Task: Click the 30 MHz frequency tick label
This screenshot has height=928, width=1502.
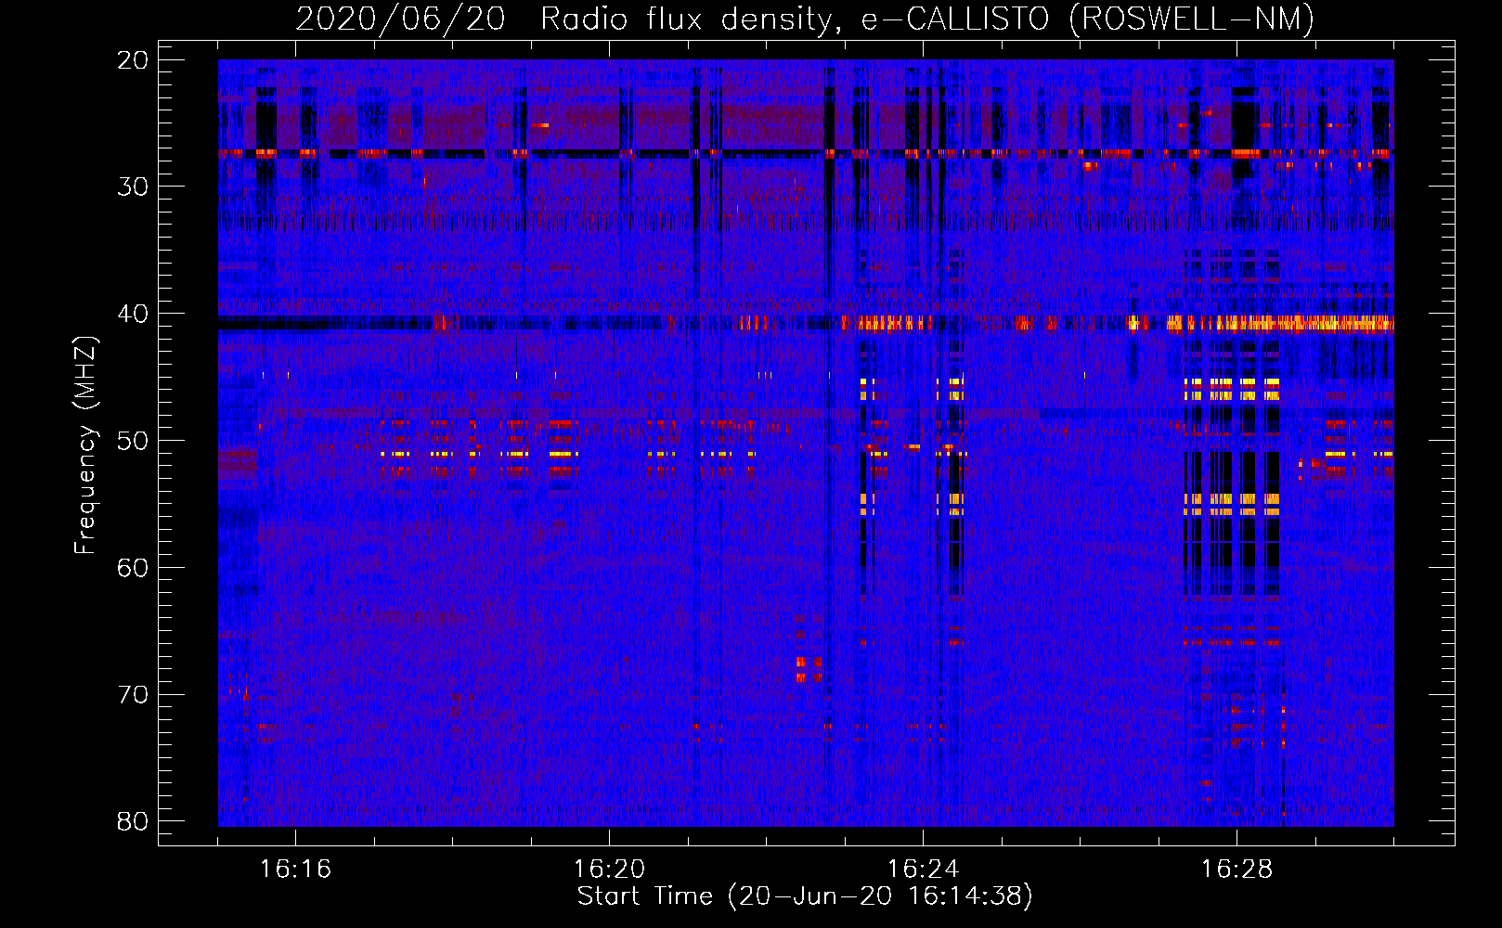Action: (133, 187)
